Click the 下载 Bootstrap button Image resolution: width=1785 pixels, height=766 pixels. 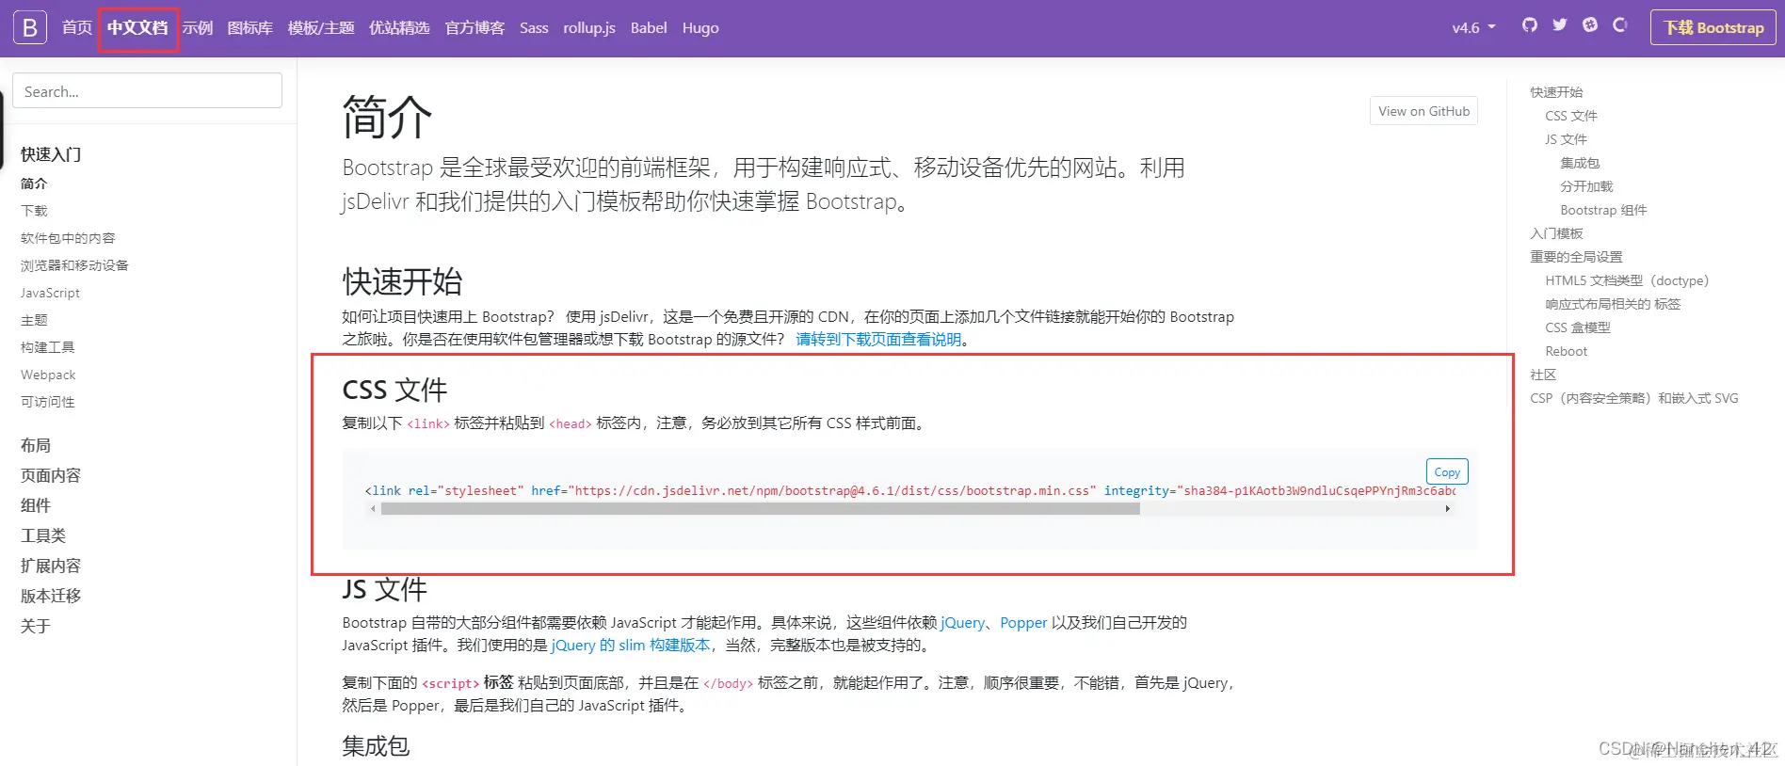1713,28
